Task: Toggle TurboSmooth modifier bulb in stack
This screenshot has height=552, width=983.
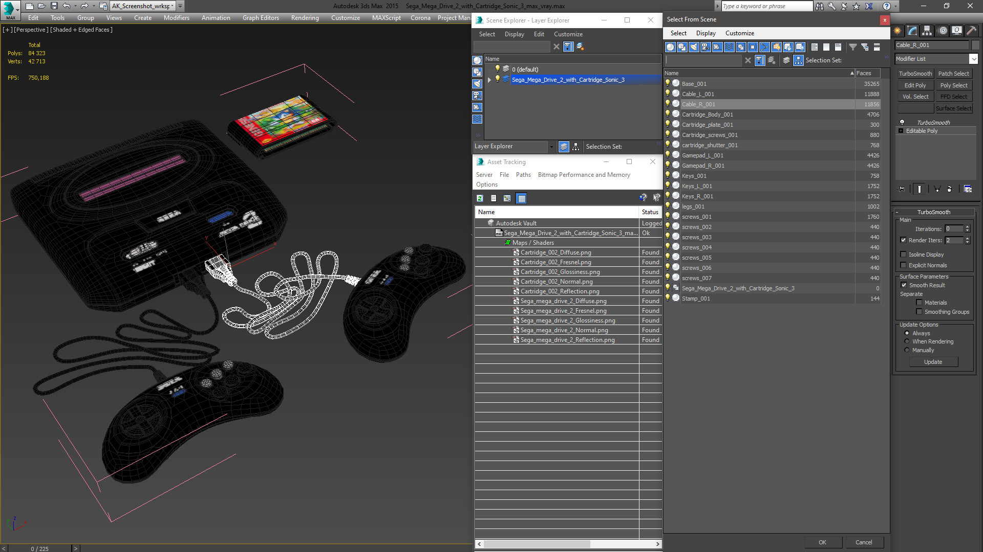Action: coord(902,123)
